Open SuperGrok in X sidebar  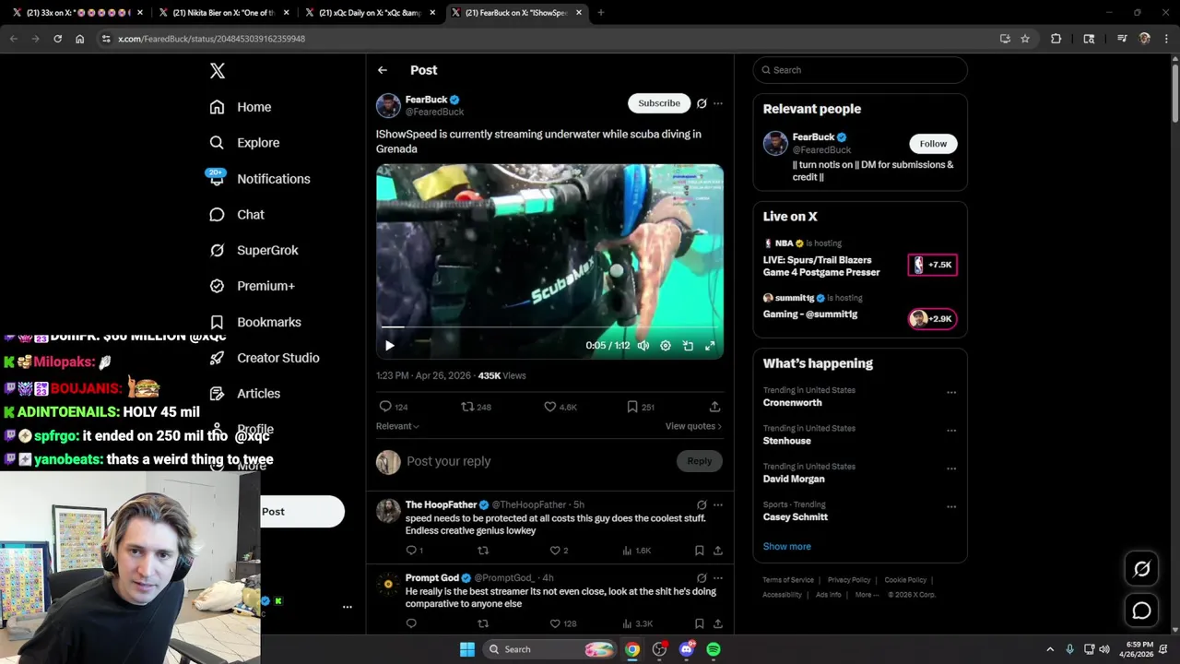pos(254,250)
